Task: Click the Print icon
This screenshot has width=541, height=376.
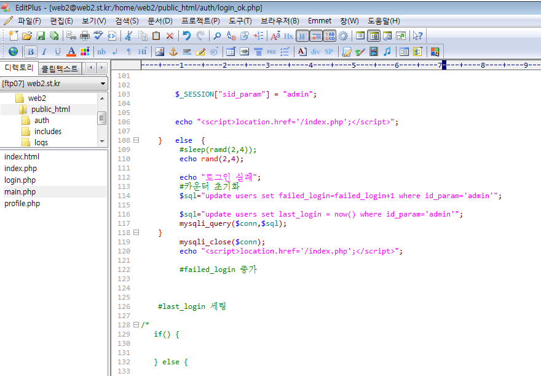Action: 85,36
